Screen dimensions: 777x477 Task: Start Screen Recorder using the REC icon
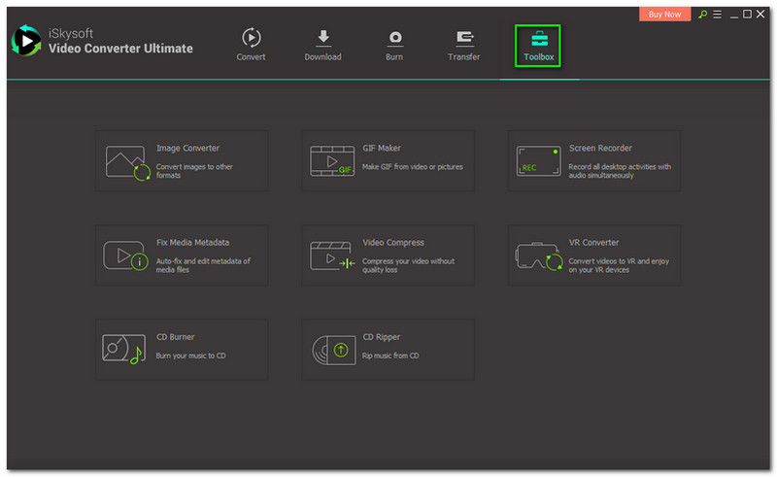539,160
